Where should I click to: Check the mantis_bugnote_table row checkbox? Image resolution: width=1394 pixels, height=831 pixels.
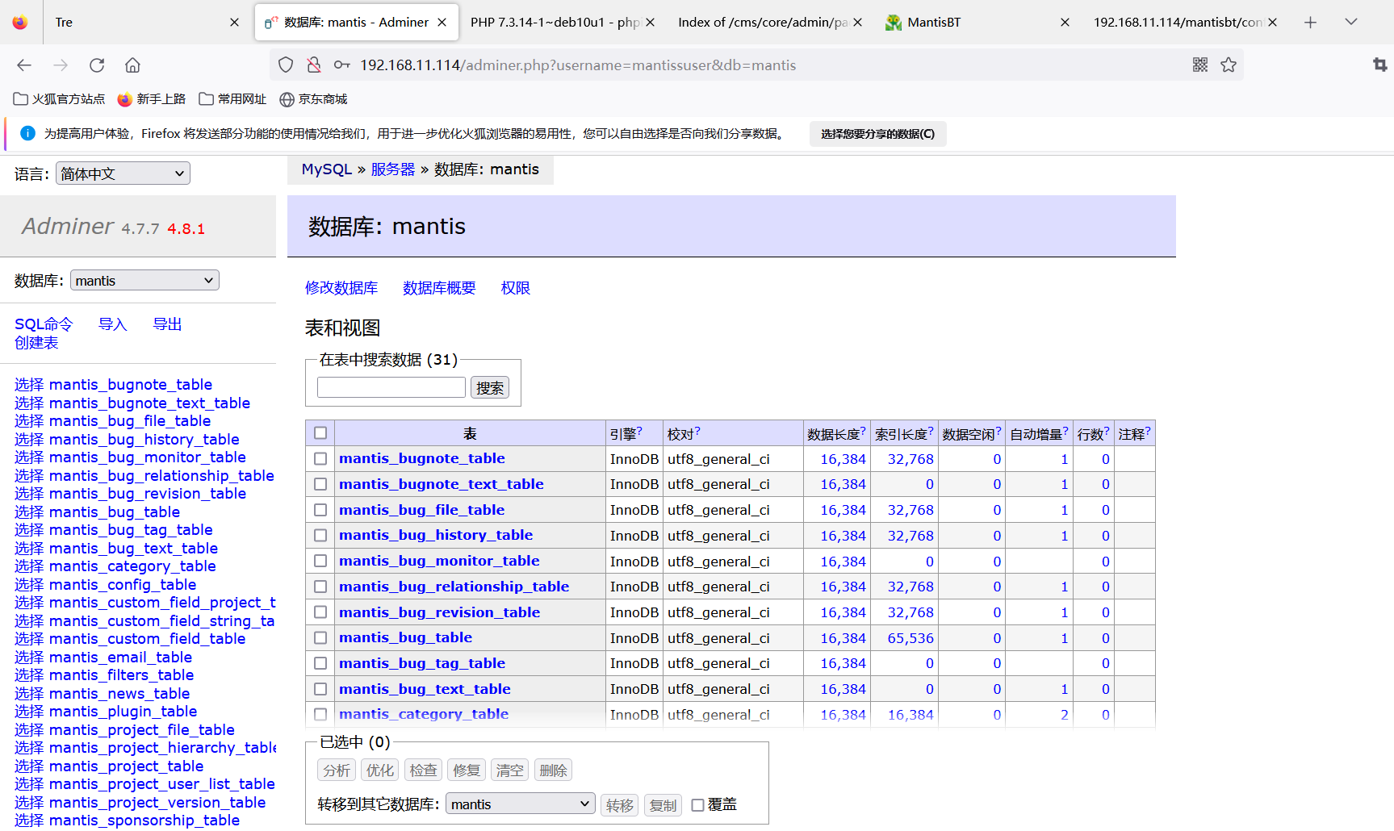[x=320, y=458]
